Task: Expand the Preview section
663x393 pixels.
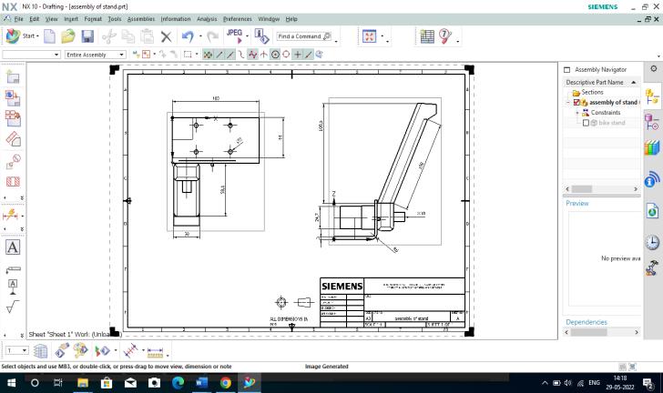Action: click(x=577, y=204)
